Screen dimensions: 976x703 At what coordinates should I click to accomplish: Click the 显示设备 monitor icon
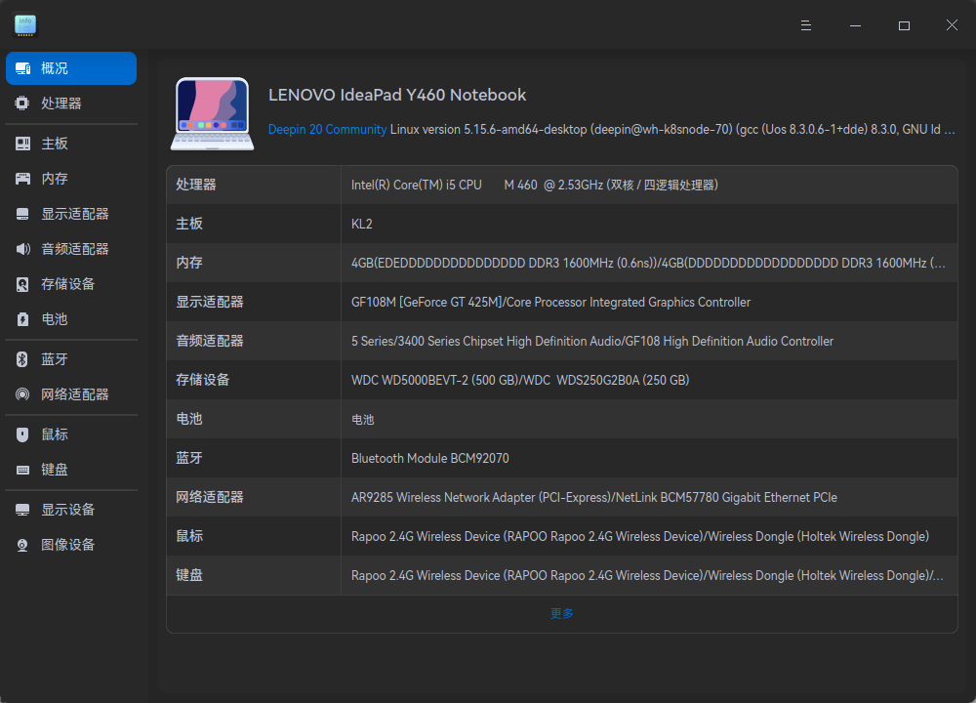pos(23,510)
